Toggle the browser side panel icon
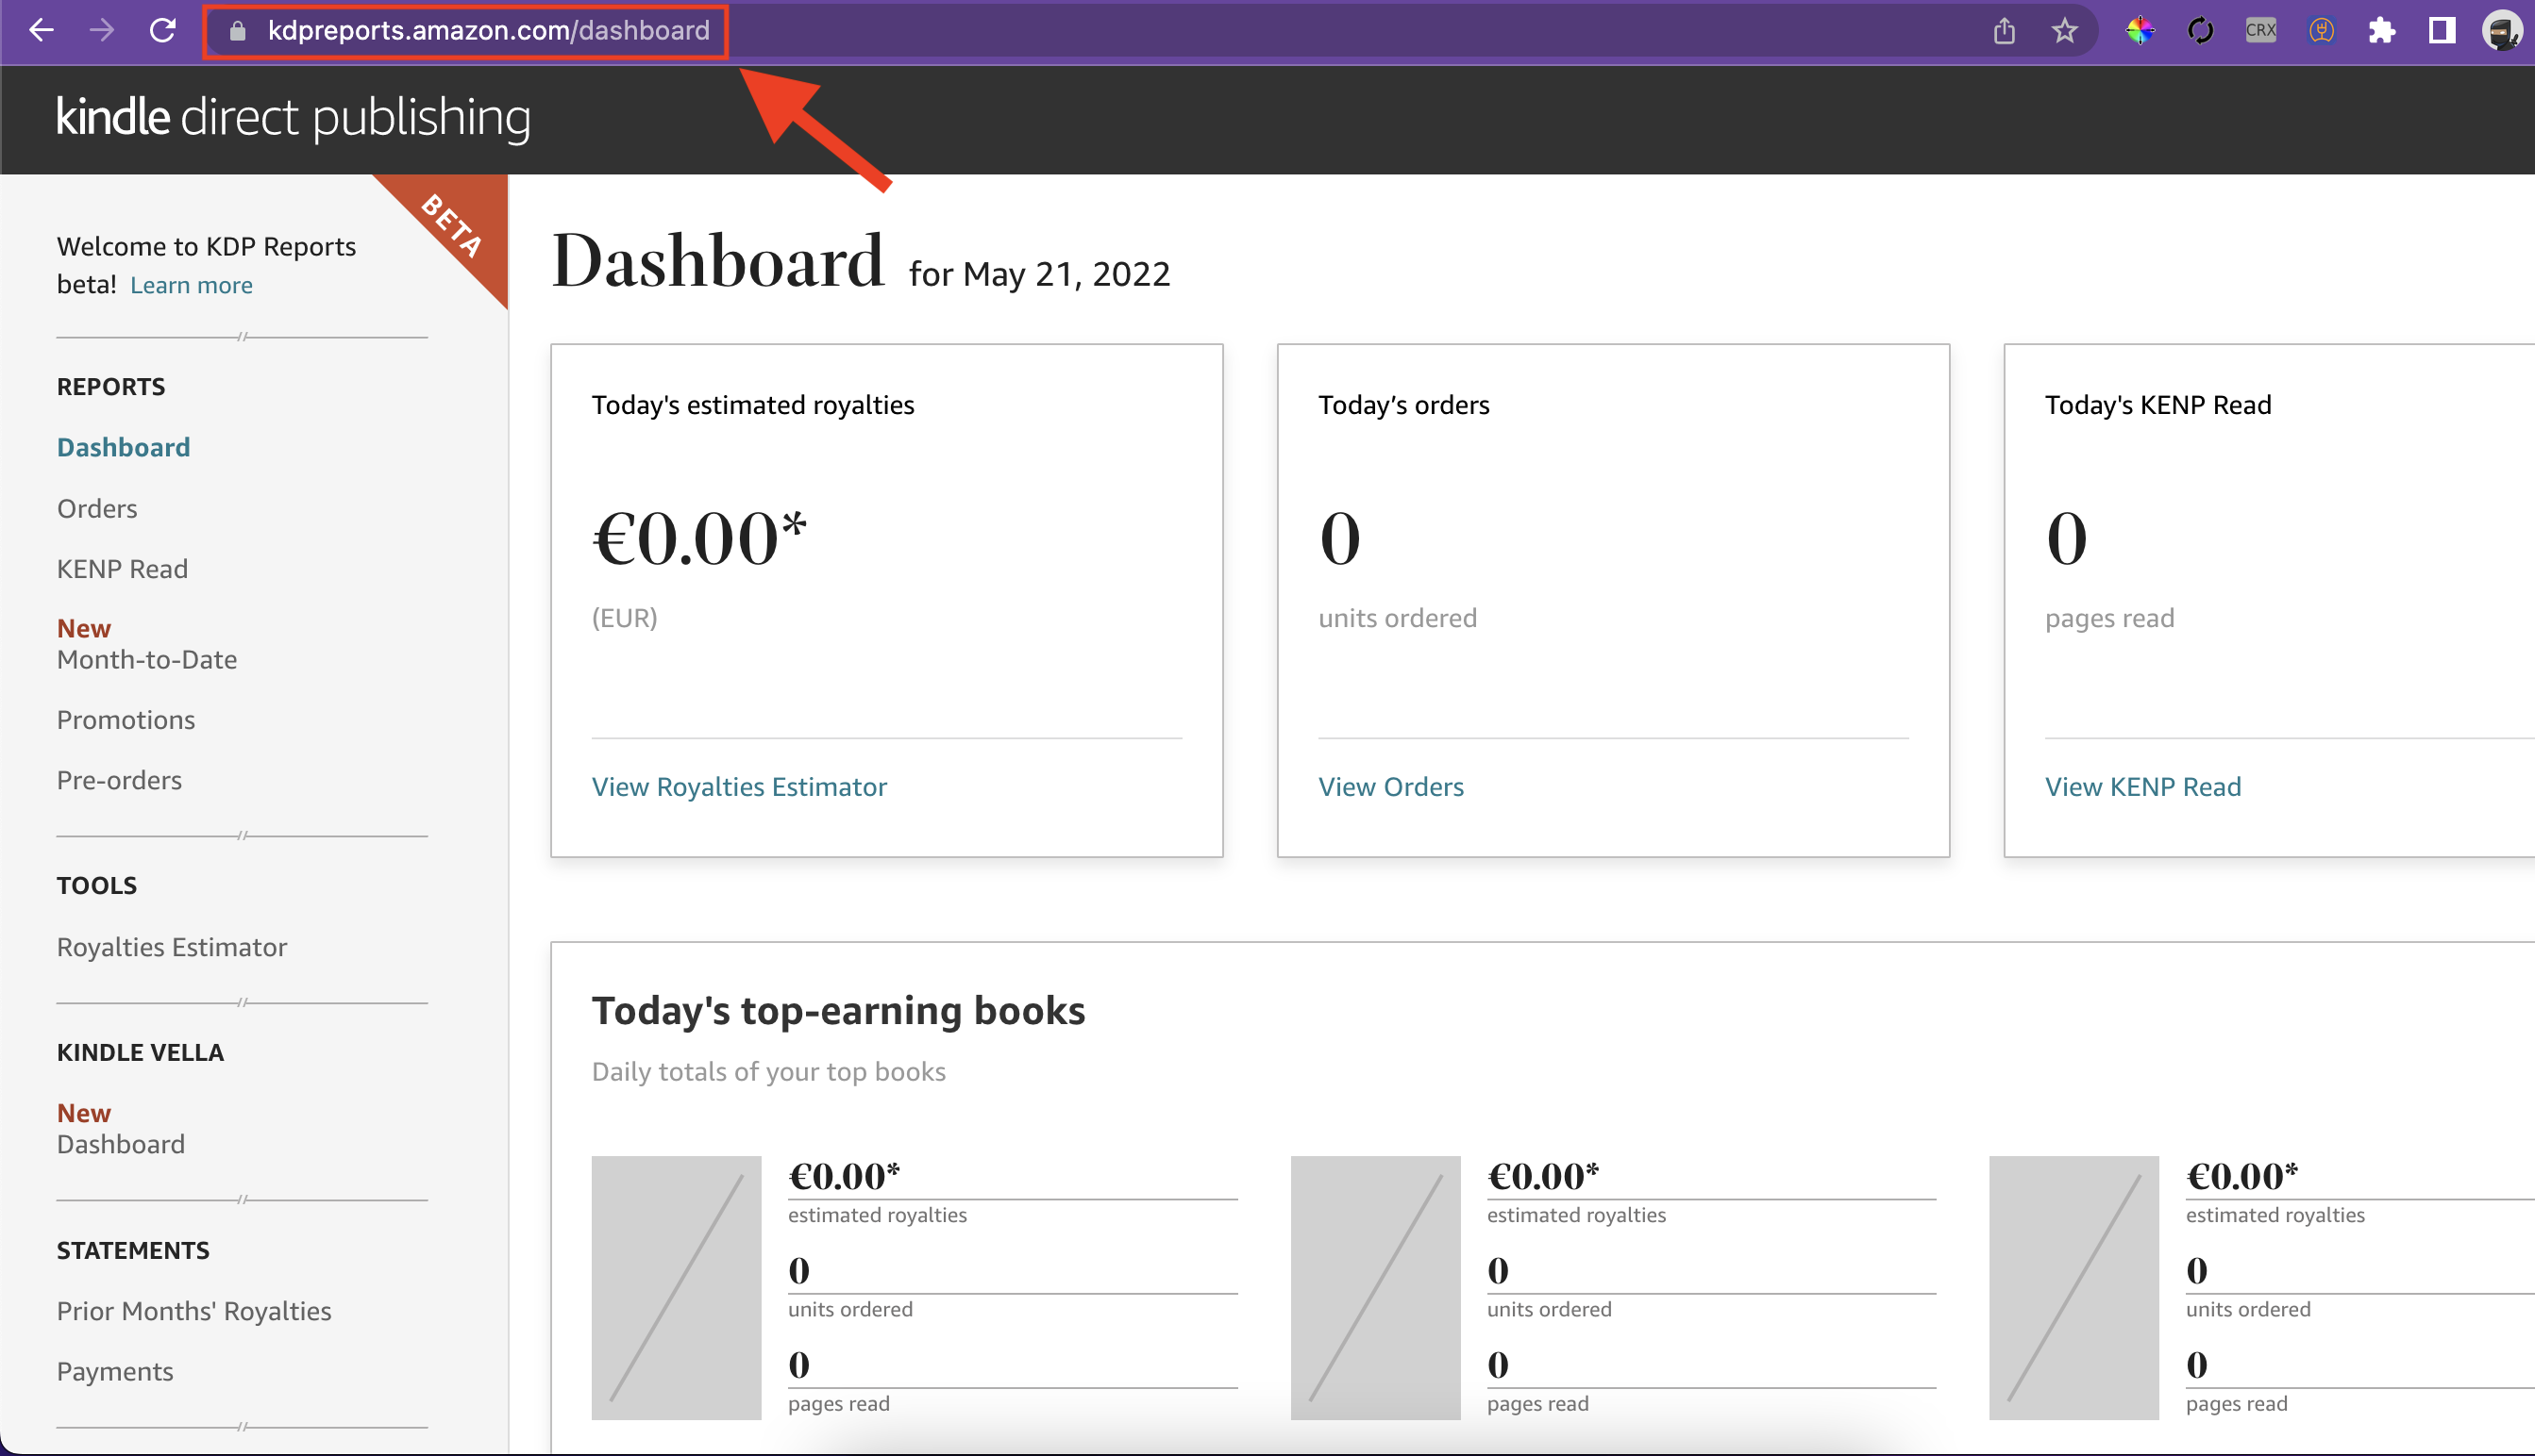Image resolution: width=2535 pixels, height=1456 pixels. [x=2442, y=31]
